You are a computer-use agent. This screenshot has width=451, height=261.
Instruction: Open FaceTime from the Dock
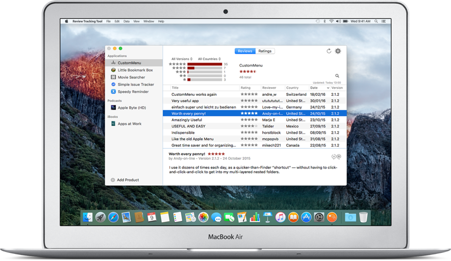pos(229,217)
